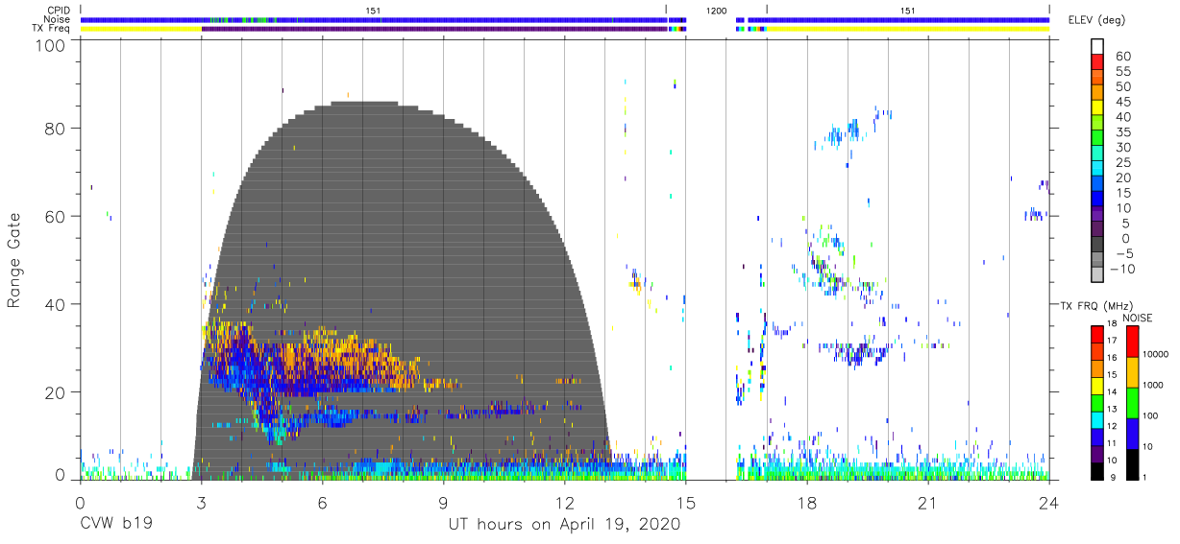Pick the red segment of the NOISE colorbar
The height and width of the screenshot is (544, 1180).
pyautogui.click(x=1132, y=341)
